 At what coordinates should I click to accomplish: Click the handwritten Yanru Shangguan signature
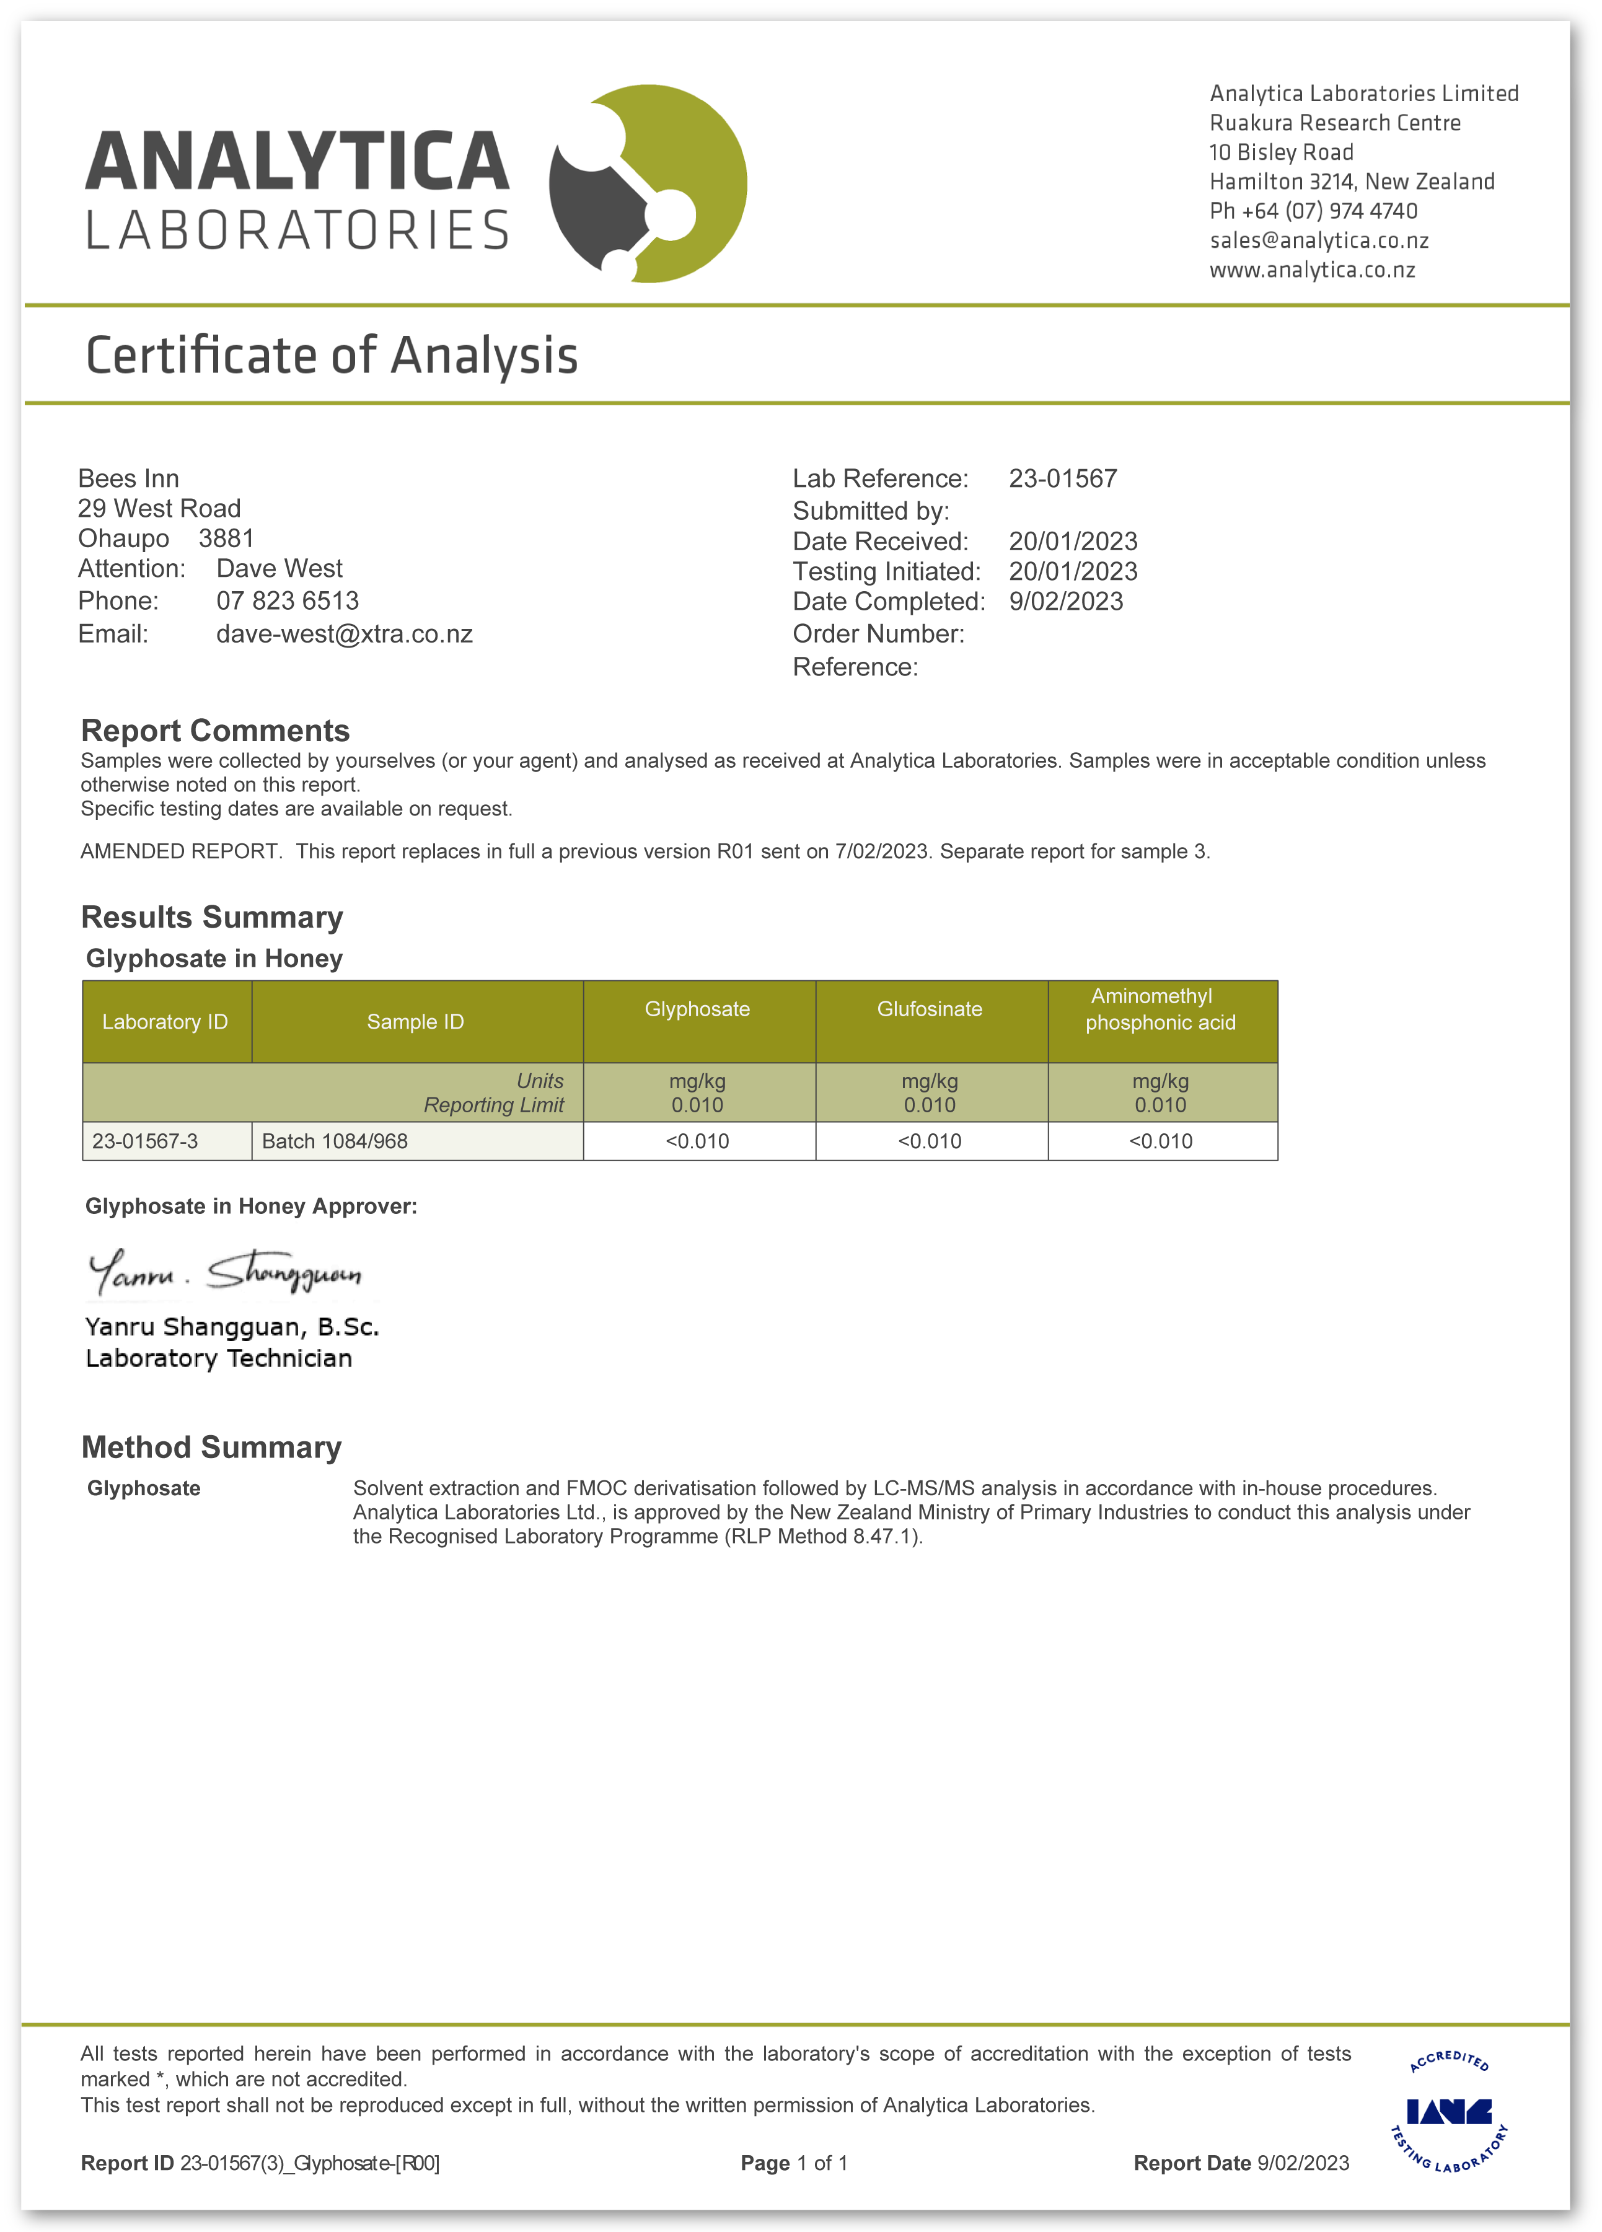pos(226,1272)
